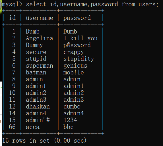Click username 'secure' in row 4
Viewport: 163px width, 146px height.
pos(36,52)
